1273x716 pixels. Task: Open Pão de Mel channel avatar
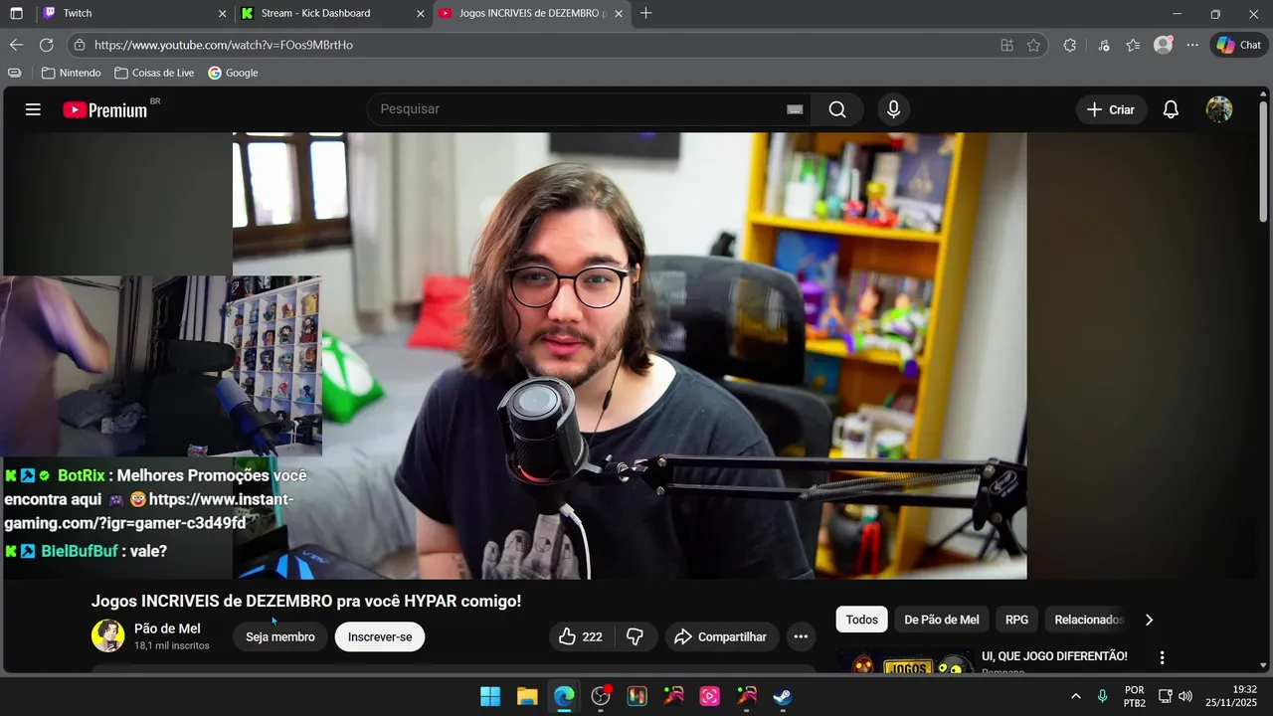(x=107, y=635)
